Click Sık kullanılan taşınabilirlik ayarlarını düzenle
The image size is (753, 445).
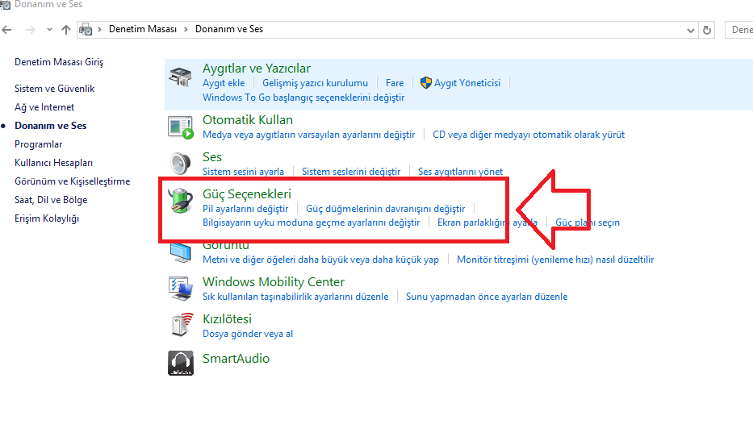pos(295,297)
